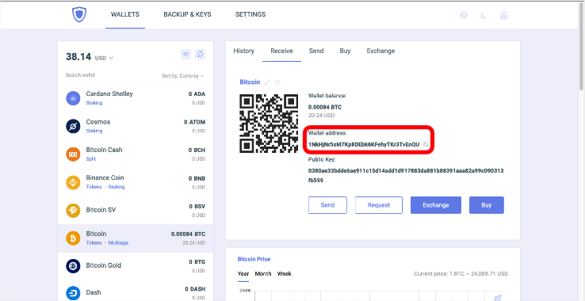Click the Dash coin icon

click(x=73, y=293)
